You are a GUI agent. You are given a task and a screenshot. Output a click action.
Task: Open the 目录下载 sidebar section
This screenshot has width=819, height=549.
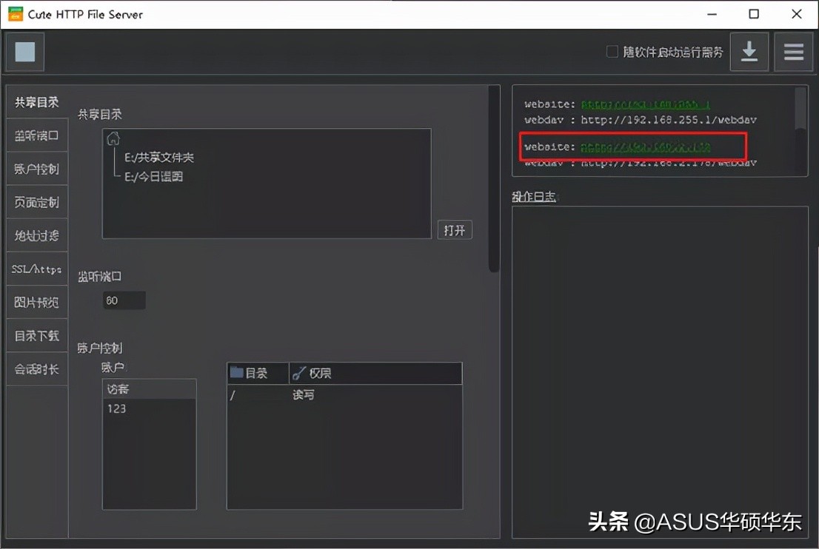(x=36, y=335)
